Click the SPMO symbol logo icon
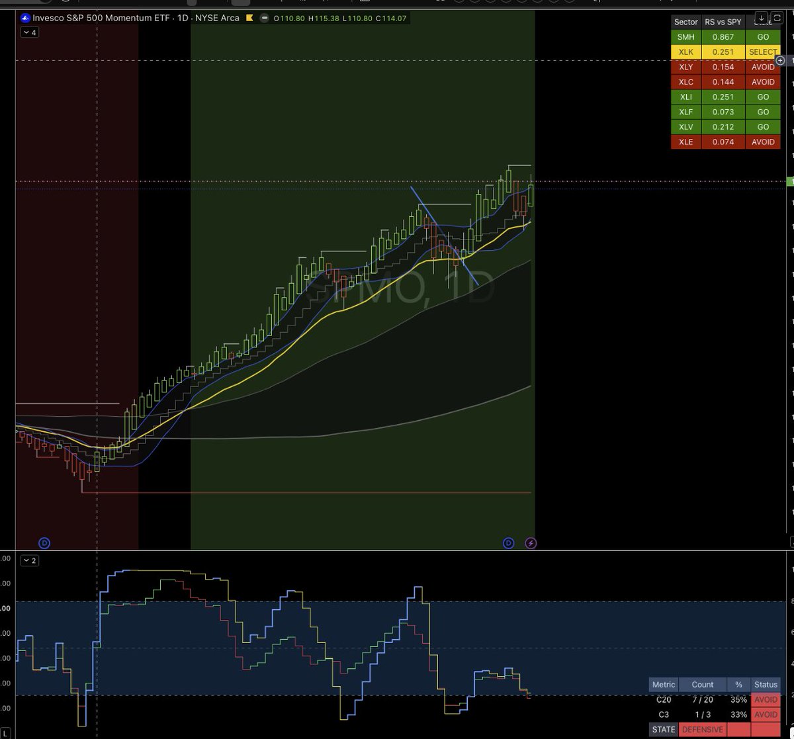Screen dimensions: 794x739 point(26,19)
